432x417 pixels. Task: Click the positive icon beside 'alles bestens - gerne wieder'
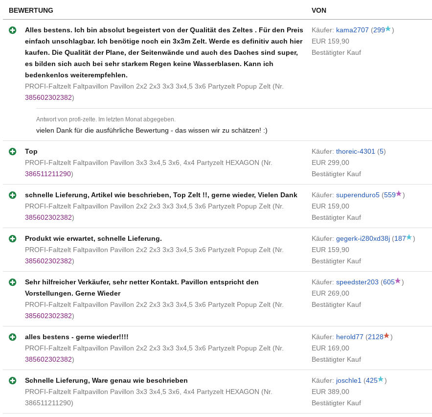(x=12, y=337)
